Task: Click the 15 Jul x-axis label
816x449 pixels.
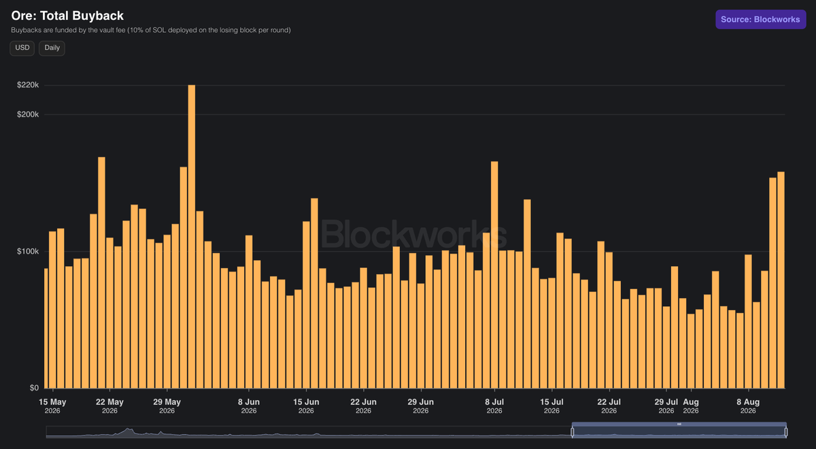Action: point(552,405)
